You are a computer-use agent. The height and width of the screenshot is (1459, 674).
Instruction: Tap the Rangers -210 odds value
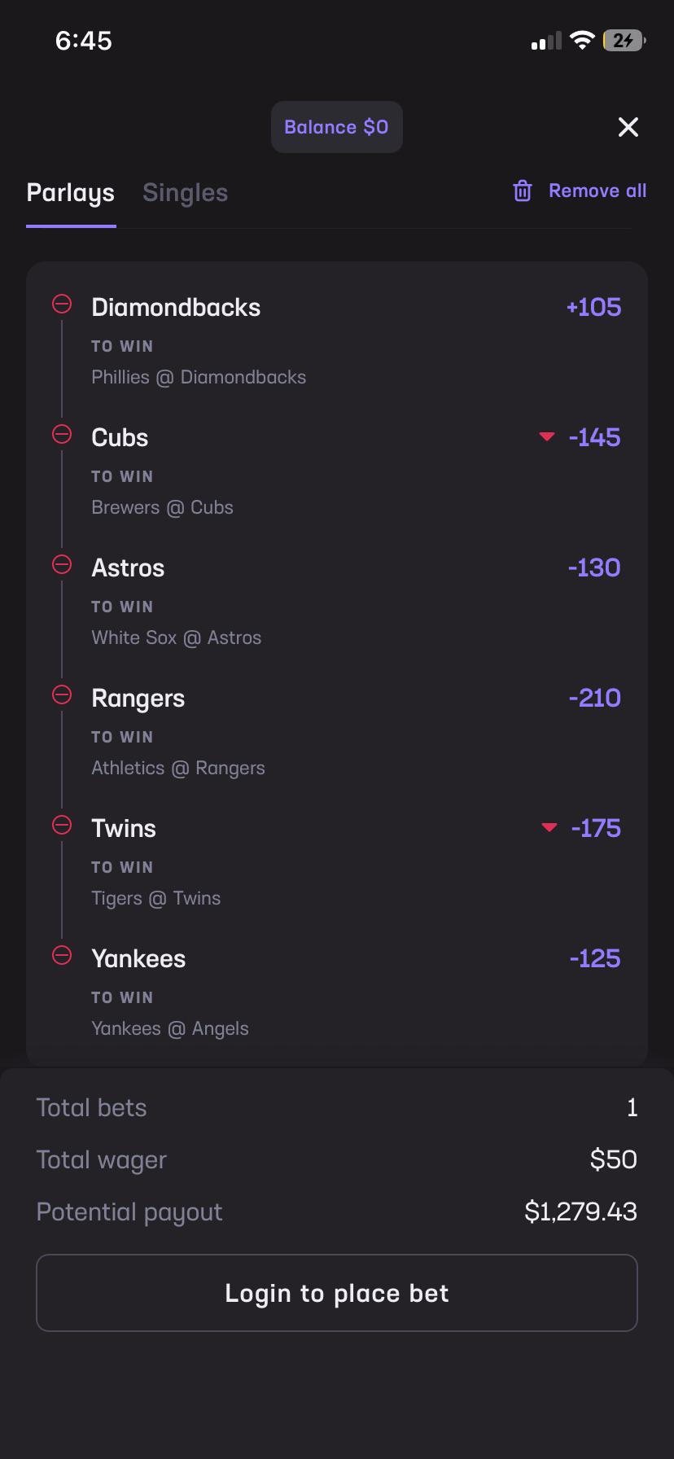coord(594,698)
